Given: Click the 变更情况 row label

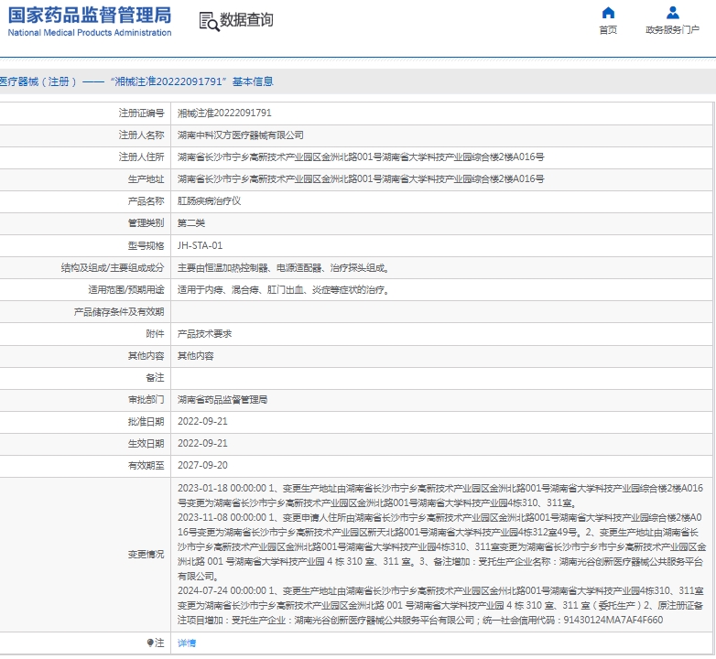Looking at the screenshot, I should click(x=146, y=555).
